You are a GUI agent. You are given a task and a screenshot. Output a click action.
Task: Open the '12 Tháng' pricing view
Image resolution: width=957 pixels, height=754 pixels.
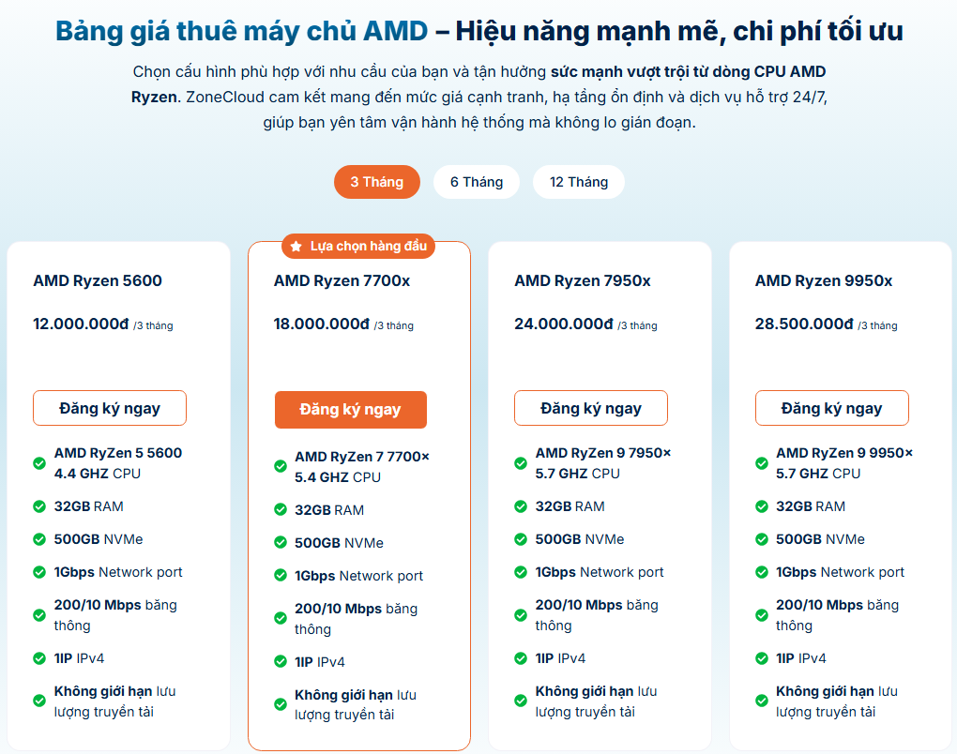[x=578, y=182]
